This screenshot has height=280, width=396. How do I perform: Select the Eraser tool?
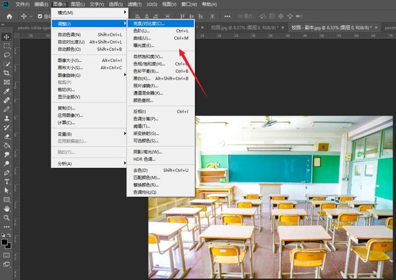[x=7, y=137]
